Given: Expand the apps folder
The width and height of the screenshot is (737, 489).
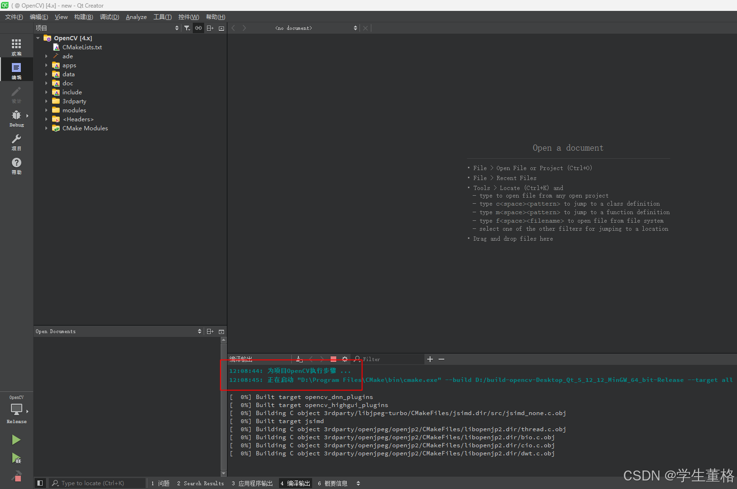Looking at the screenshot, I should click(46, 65).
